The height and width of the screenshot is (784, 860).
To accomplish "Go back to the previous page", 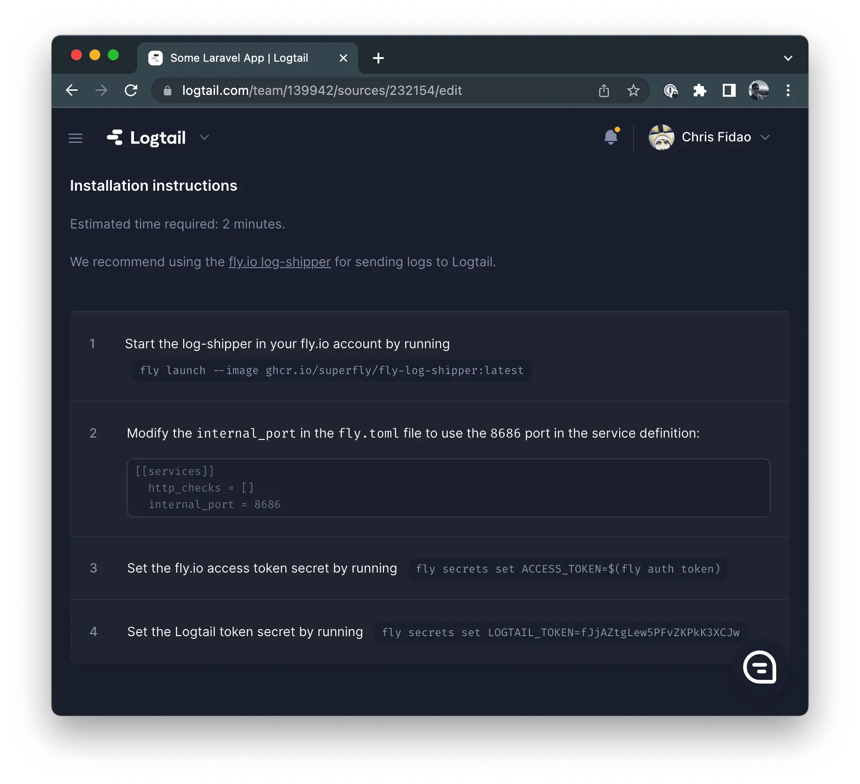I will [72, 90].
